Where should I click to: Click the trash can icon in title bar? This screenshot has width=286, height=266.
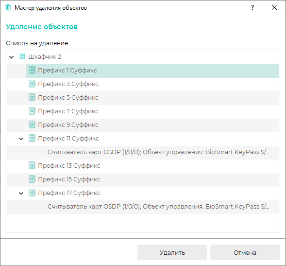click(8, 7)
